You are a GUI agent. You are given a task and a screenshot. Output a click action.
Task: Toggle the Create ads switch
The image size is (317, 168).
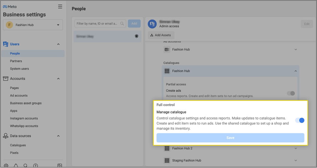pyautogui.click(x=291, y=93)
